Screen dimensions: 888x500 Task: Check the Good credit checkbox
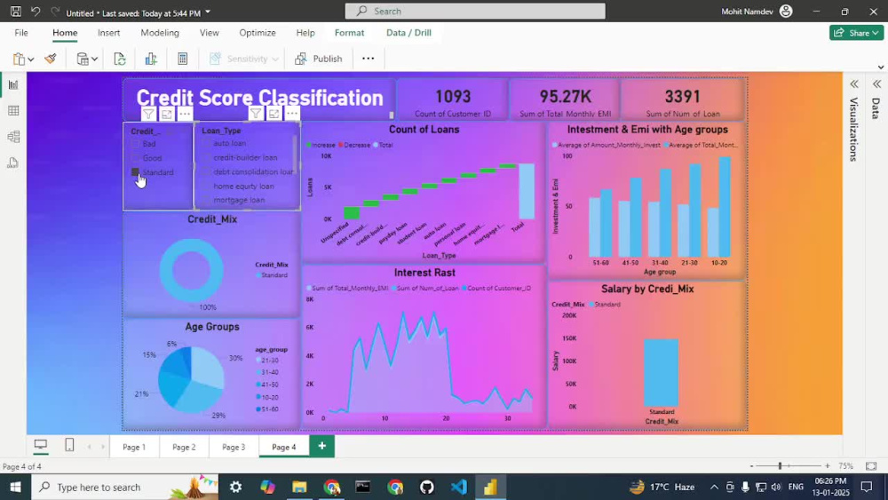pyautogui.click(x=135, y=158)
